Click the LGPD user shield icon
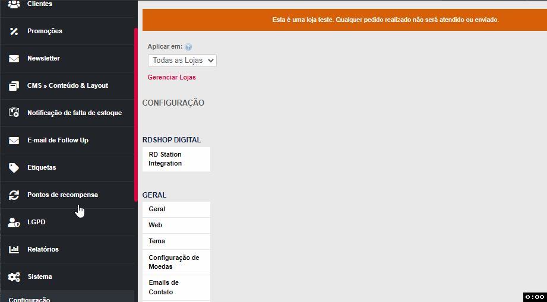 click(14, 222)
